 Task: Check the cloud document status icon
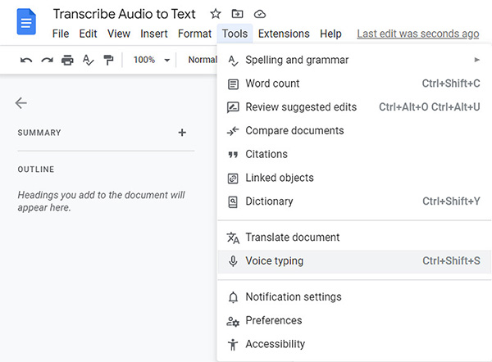tap(260, 14)
